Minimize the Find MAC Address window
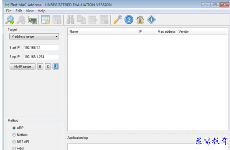The image size is (230, 150). point(206,5)
